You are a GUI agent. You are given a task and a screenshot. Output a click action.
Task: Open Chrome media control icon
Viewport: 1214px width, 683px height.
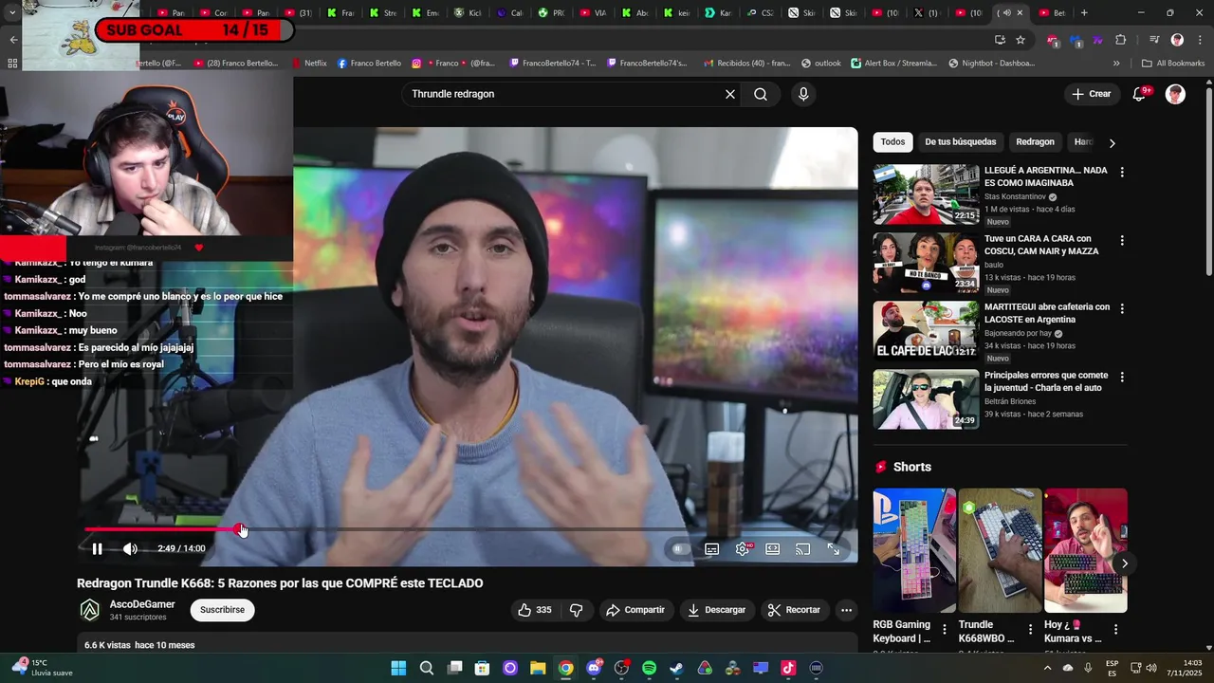click(x=1154, y=40)
